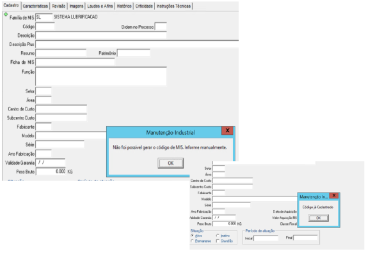Switch to the Características tab
The width and height of the screenshot is (366, 256).
(35, 6)
